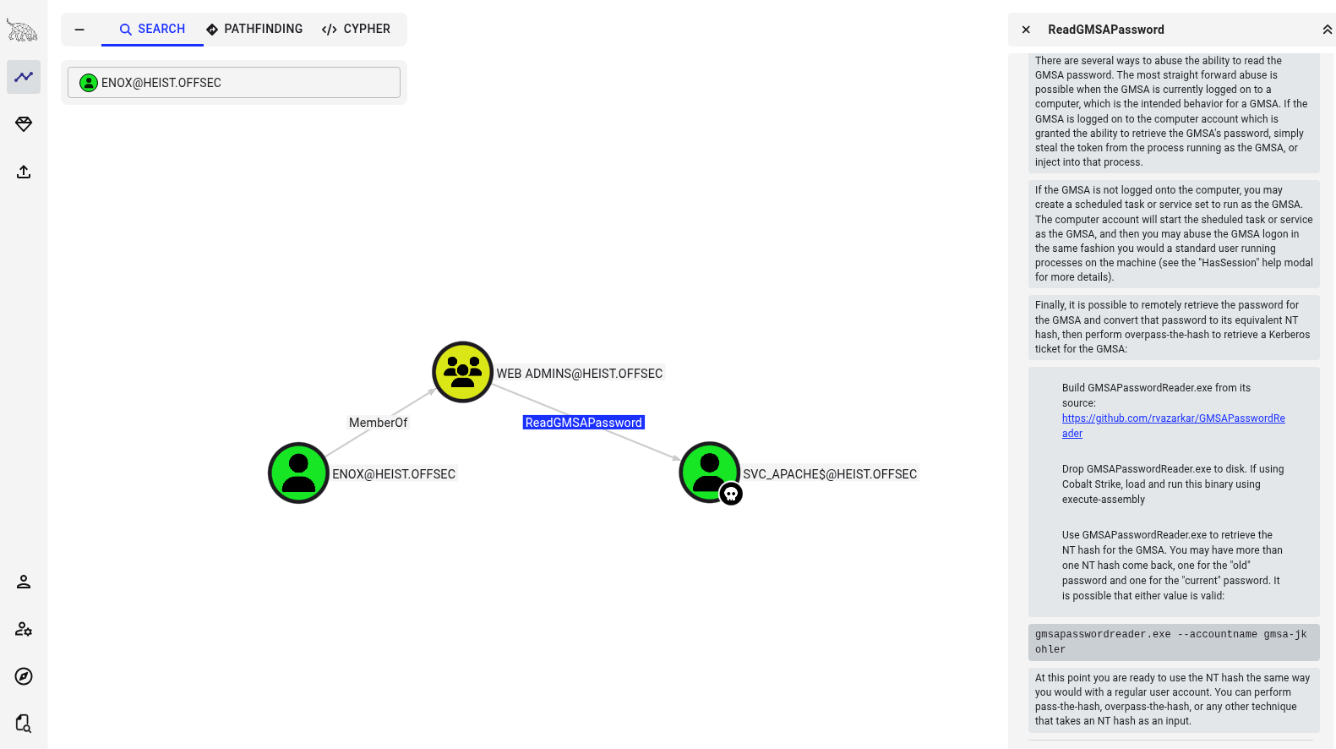Close the ReadGMSAPassword info panel
Image resolution: width=1336 pixels, height=749 pixels.
[1026, 30]
